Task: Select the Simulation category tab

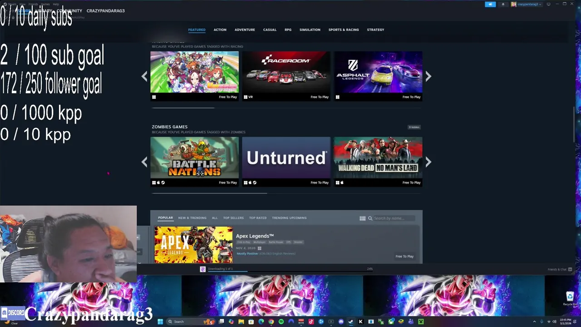Action: pos(310,30)
